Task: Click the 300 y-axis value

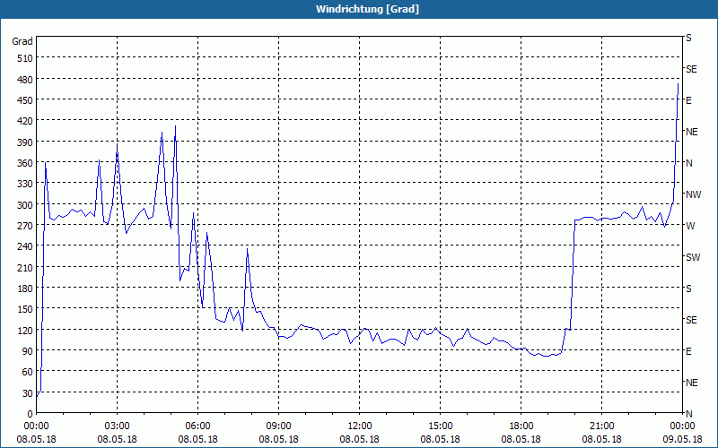Action: 25,205
